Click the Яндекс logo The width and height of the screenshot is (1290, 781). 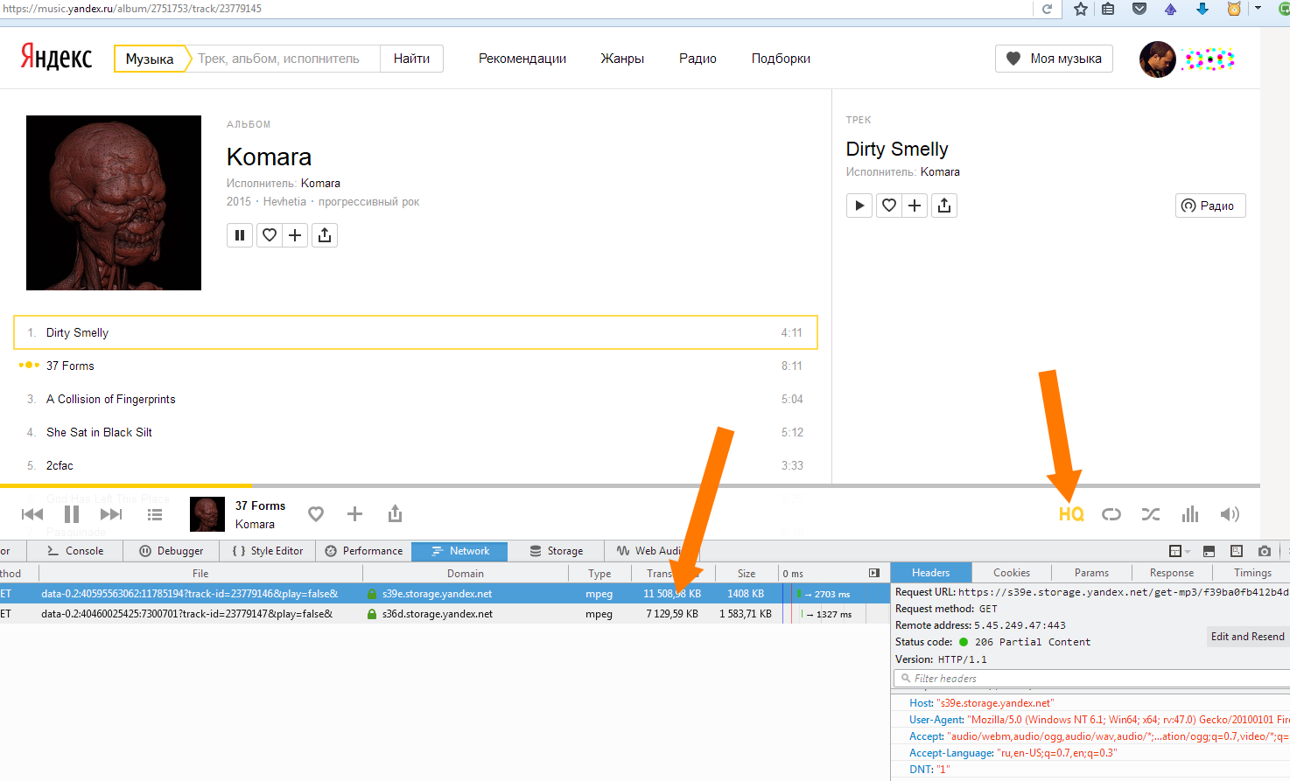(x=56, y=58)
